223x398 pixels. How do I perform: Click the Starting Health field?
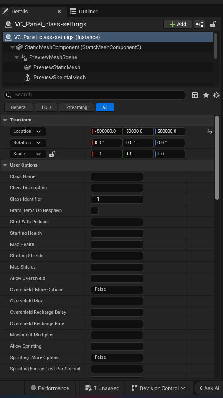click(x=117, y=233)
